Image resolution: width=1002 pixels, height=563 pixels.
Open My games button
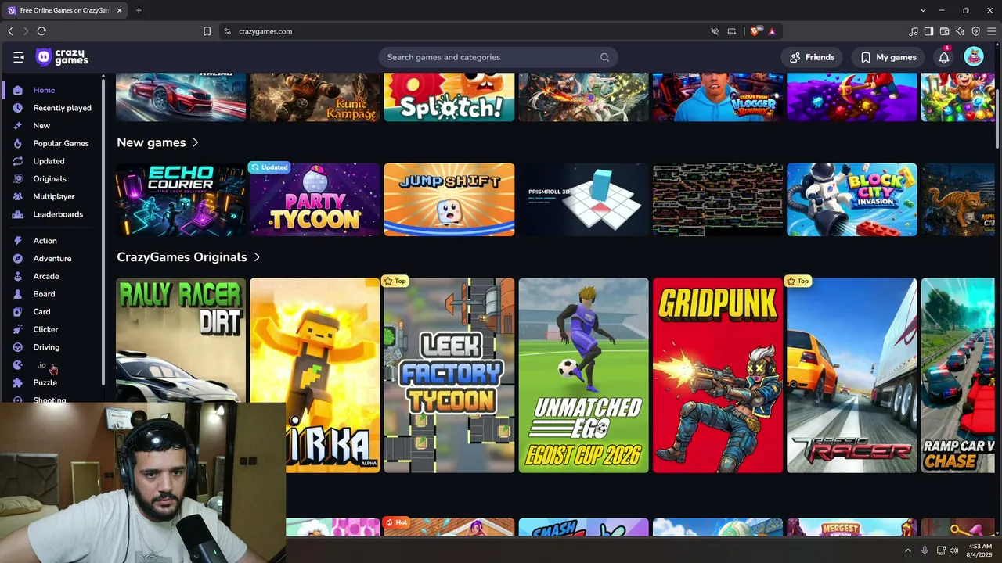[x=888, y=57]
